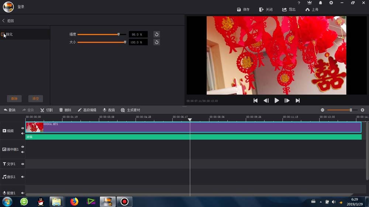
Task: Open the green browser taskbar icon
Action: tap(24, 201)
